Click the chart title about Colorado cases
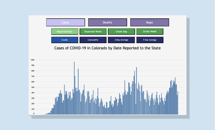Screen dimensions: 215x130 [107, 48]
